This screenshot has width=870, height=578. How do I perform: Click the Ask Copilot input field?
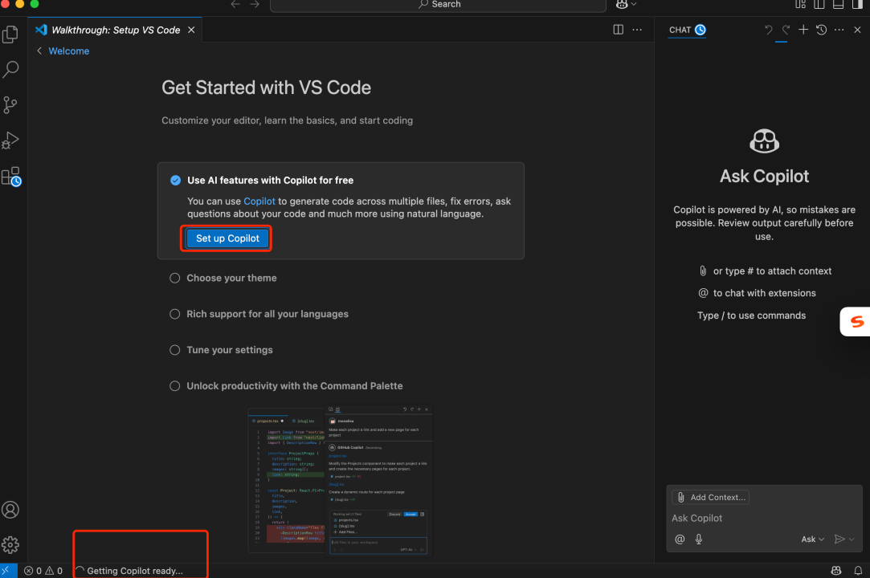[x=765, y=518]
